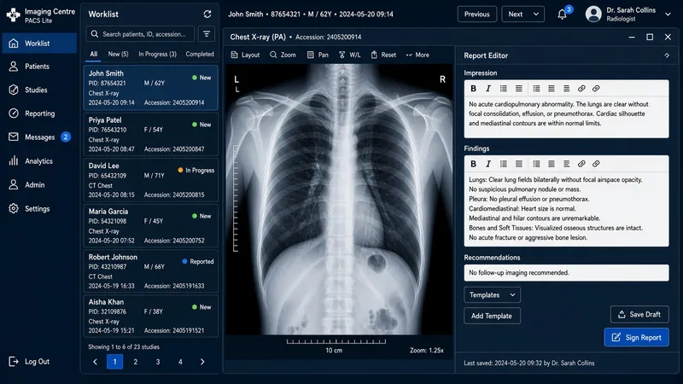Switch to In Progress (3) tab
This screenshot has height=384, width=683.
click(x=157, y=54)
